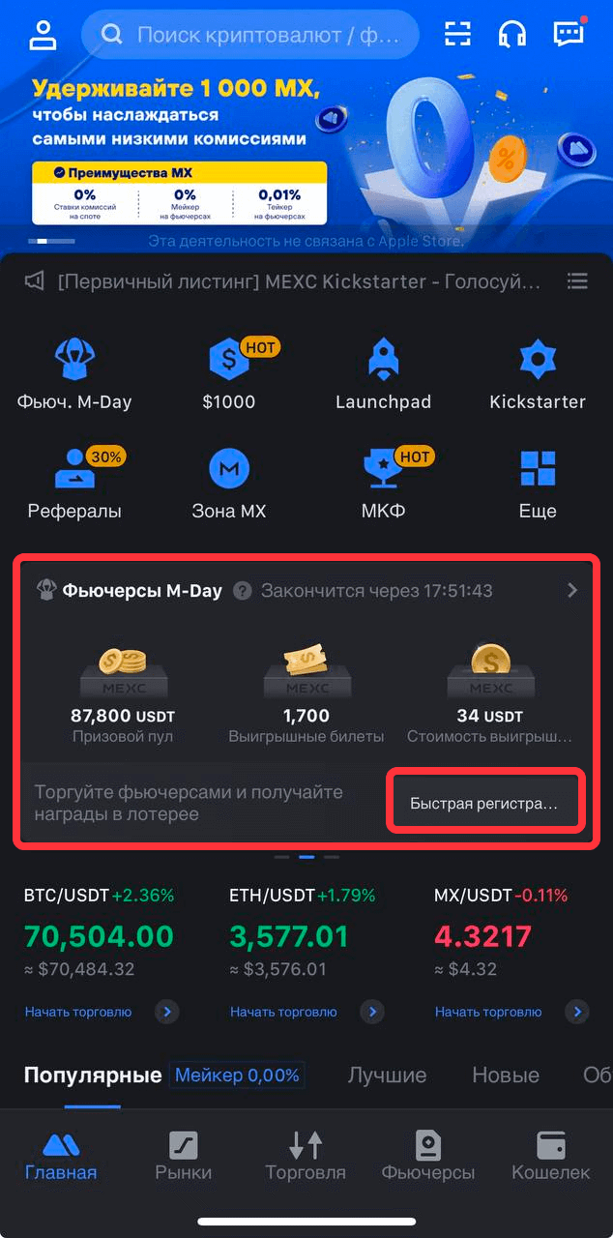
Task: Select the Лучшие list tab
Action: click(387, 1075)
